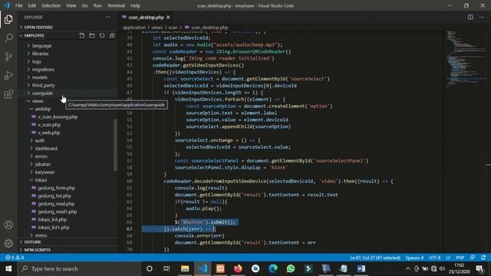
Task: Open the Manage gear icon
Action: click(x=8, y=243)
